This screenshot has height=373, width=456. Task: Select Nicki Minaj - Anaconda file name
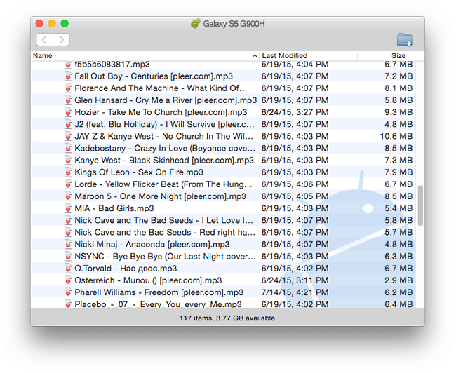(152, 245)
